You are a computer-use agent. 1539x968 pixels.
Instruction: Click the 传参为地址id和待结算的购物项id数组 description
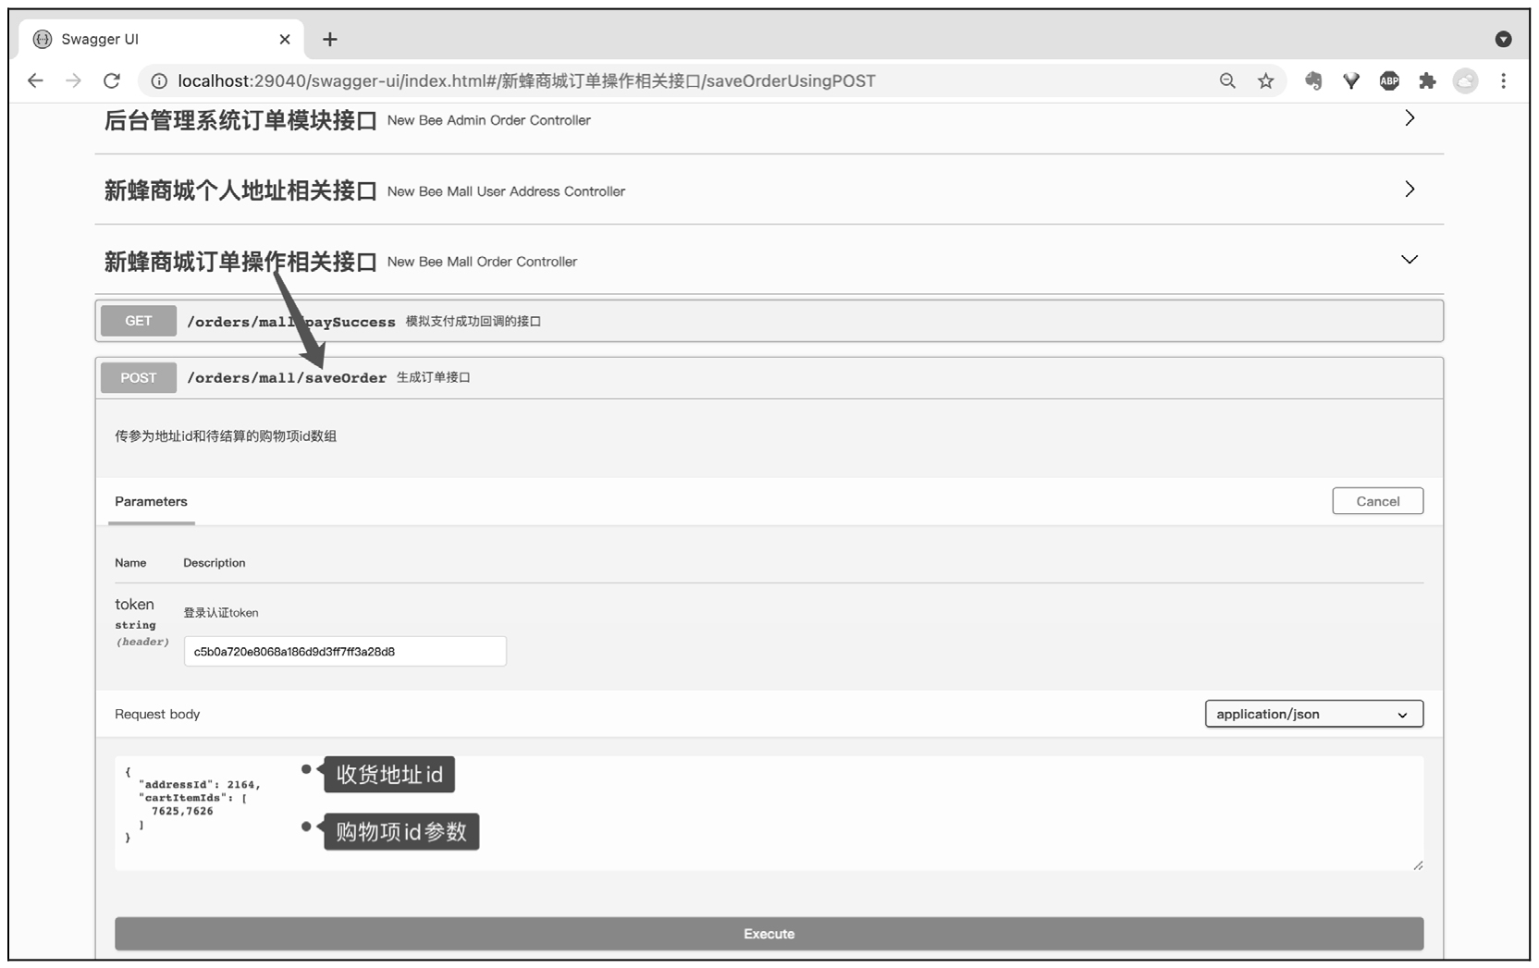[226, 435]
